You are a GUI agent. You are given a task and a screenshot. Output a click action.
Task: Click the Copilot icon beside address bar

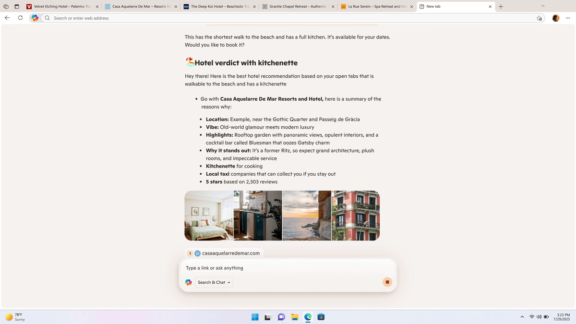35,18
